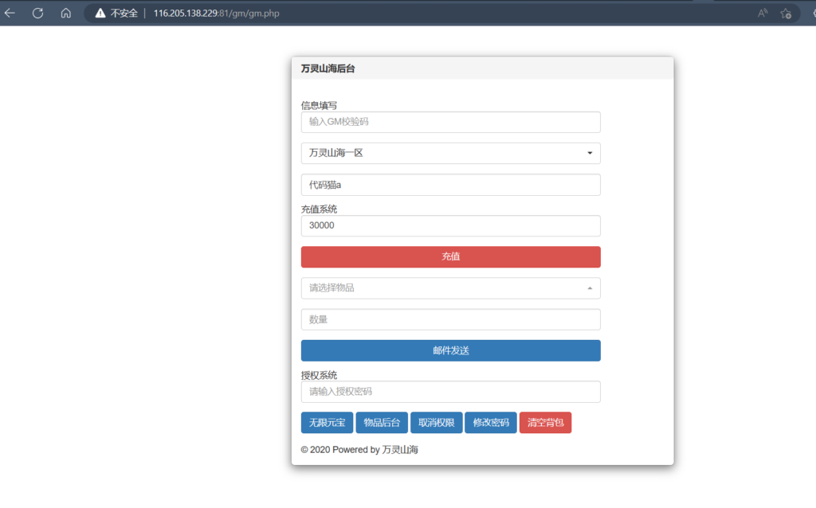The width and height of the screenshot is (816, 508).
Task: Reload the page with the refresh icon
Action: (x=37, y=13)
